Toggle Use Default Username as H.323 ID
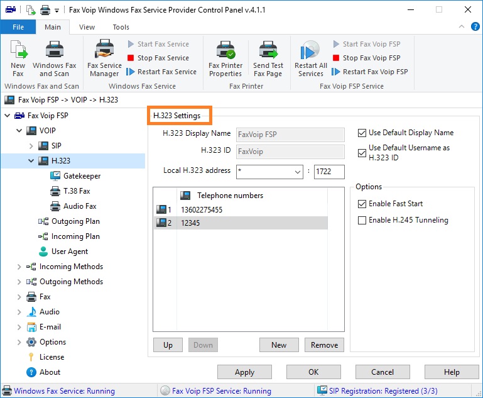The image size is (483, 398). tap(362, 153)
